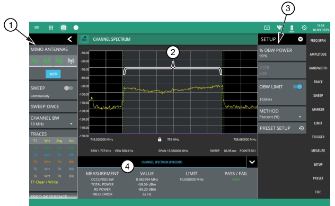Click the battery status icon

[x=292, y=28]
